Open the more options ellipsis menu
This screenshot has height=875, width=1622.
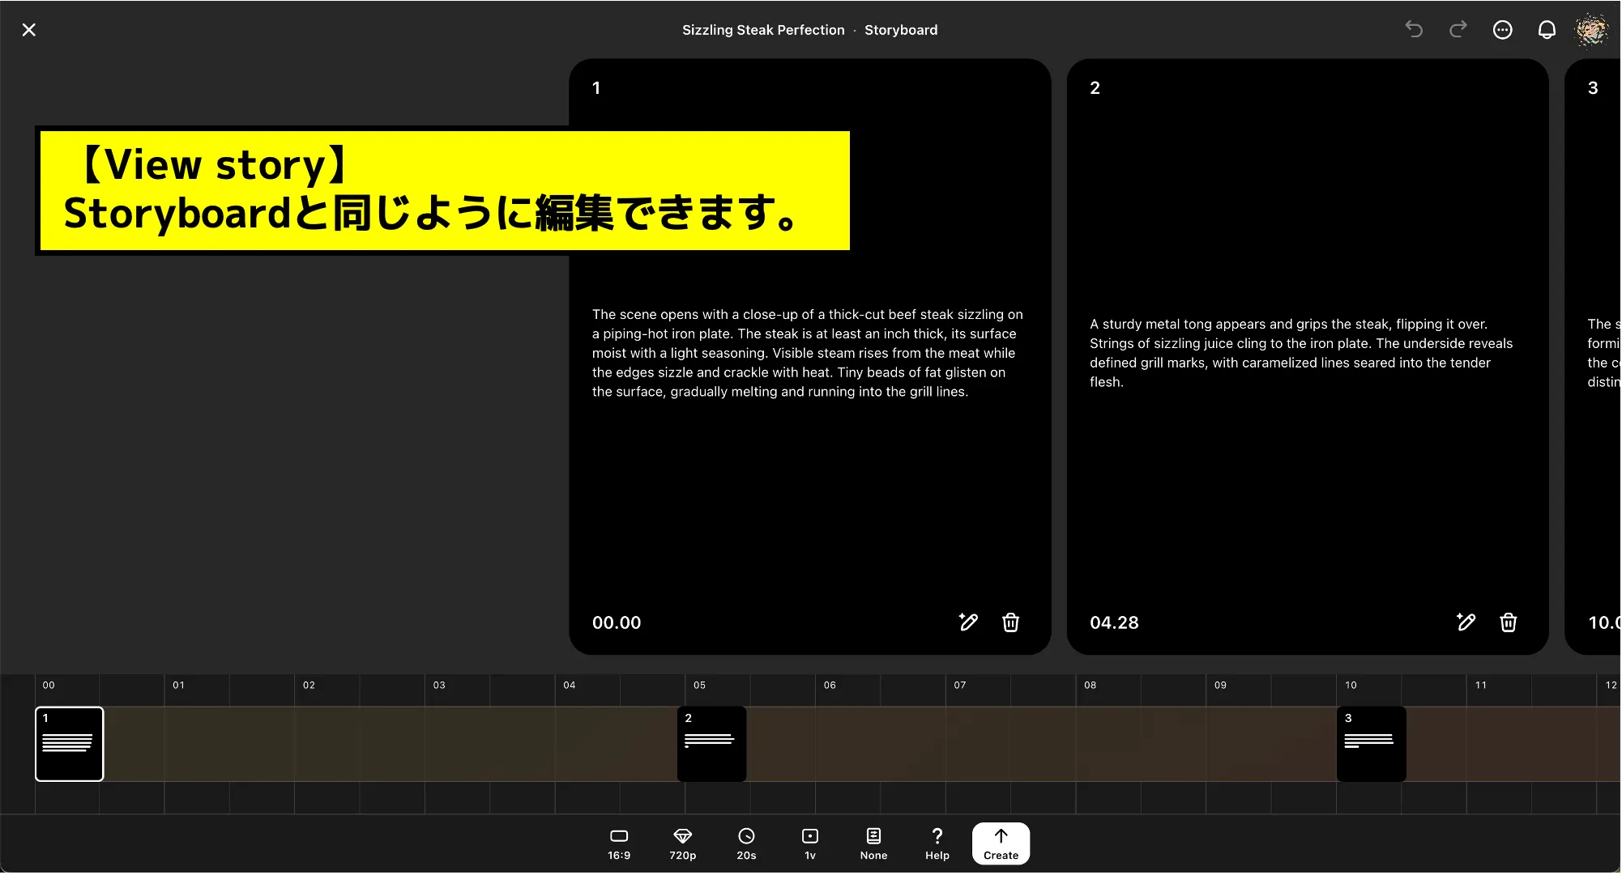coord(1503,29)
